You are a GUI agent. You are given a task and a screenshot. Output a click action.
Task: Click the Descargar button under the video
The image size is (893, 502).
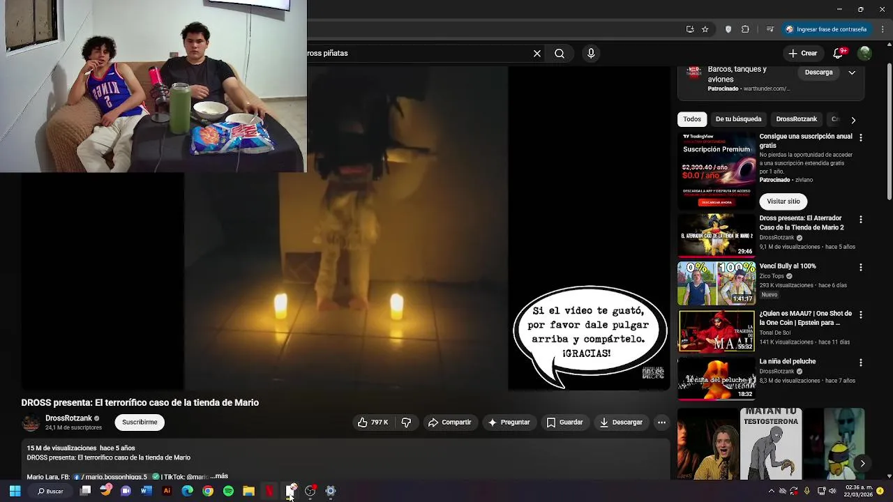coord(621,423)
